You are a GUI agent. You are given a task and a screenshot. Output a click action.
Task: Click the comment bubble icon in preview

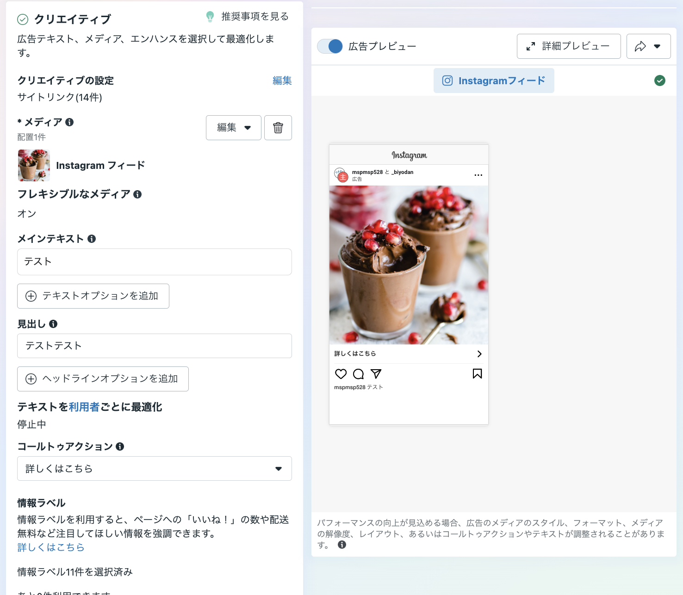pyautogui.click(x=358, y=374)
